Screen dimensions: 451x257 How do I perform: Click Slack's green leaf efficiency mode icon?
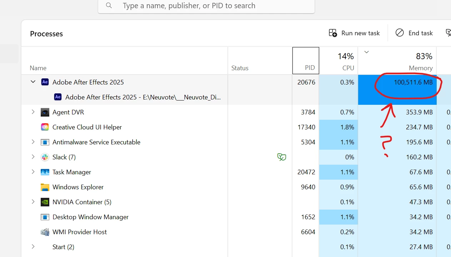282,157
